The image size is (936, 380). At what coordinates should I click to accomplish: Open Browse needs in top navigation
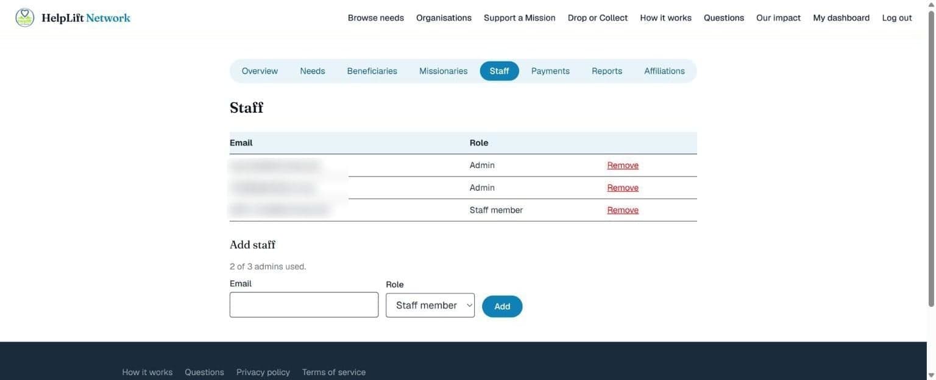click(375, 18)
